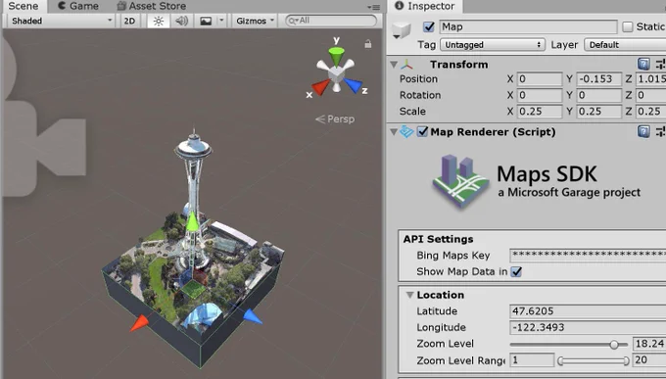Toggle the scene gizmo lock icon
Image resolution: width=666 pixels, height=379 pixels.
[x=368, y=44]
